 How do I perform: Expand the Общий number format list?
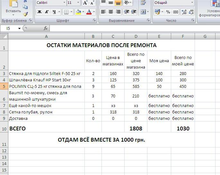[x=192, y=3]
